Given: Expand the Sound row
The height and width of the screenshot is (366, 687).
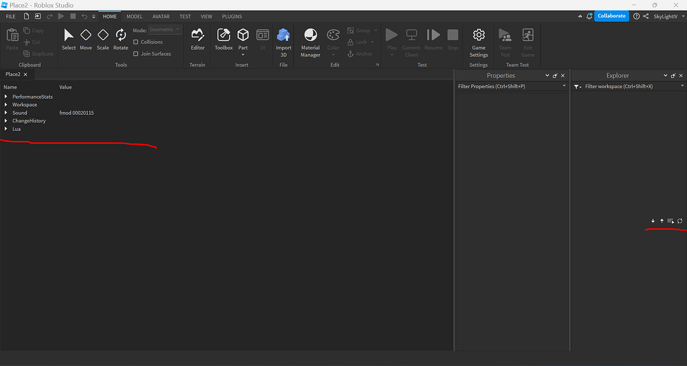Looking at the screenshot, I should coord(5,113).
